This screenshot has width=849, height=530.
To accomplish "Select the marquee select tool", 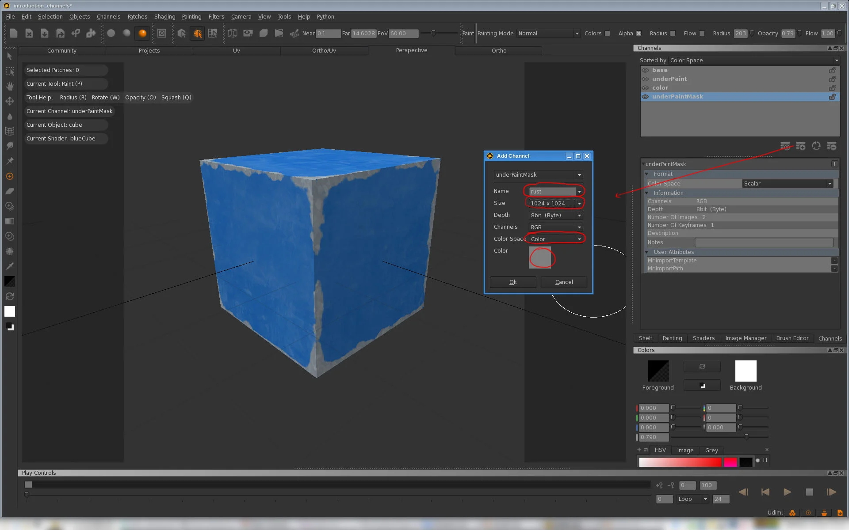I will click(x=10, y=71).
